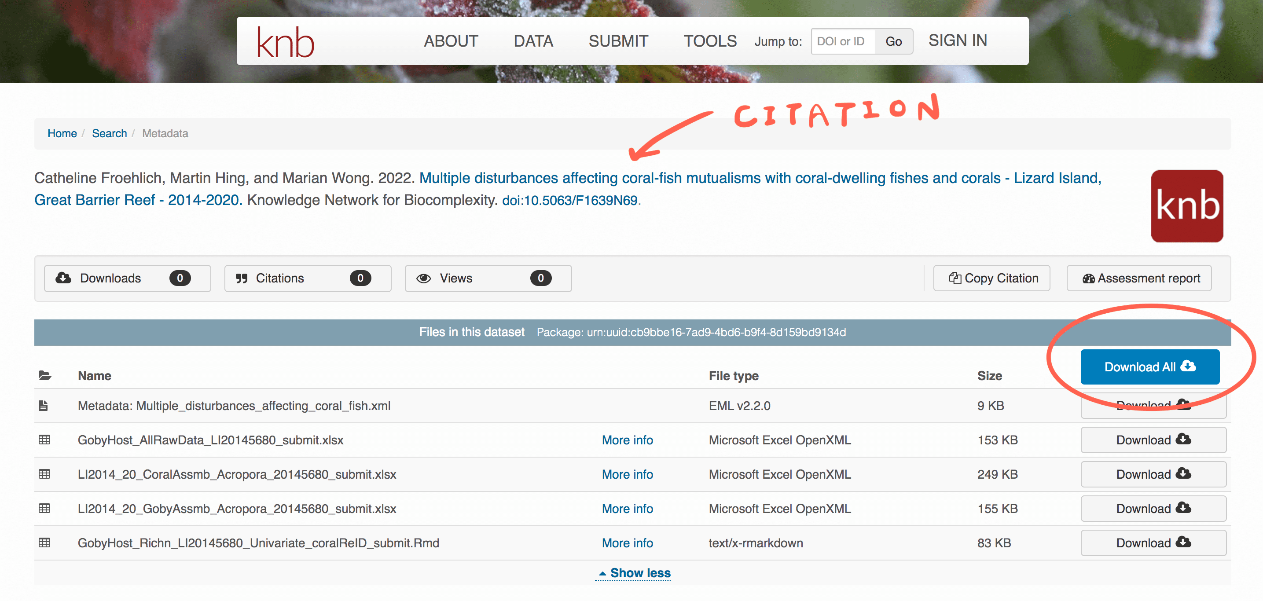Navigate back using the Search breadcrumb
This screenshot has height=601, width=1263.
[109, 133]
